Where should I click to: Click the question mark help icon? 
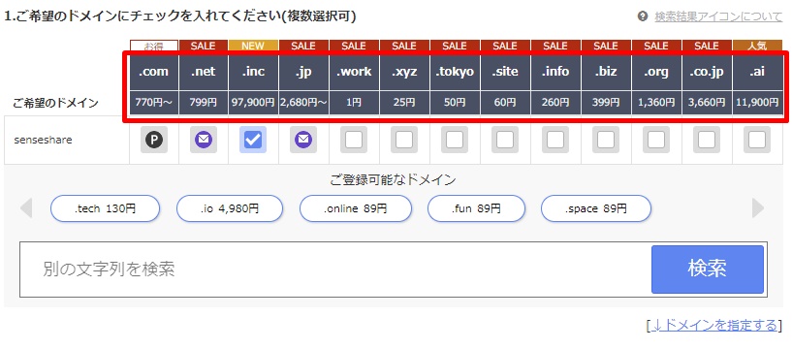(x=643, y=16)
